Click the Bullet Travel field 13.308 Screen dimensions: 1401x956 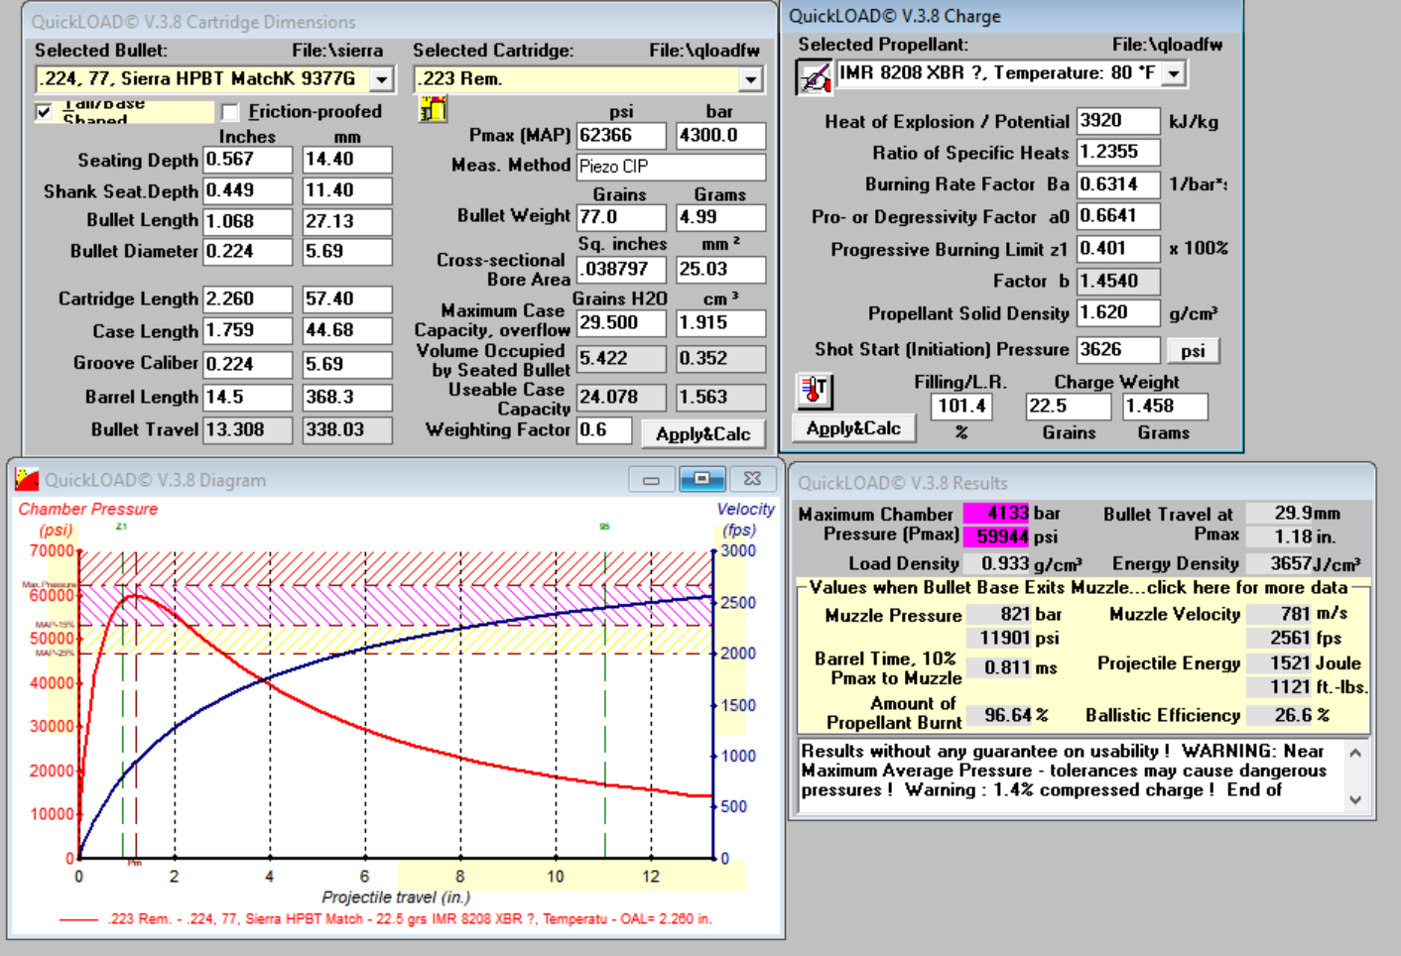pos(248,430)
